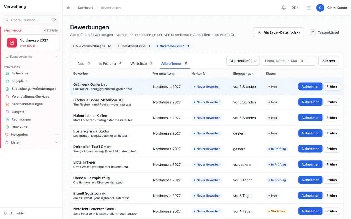Click Aufnehmen for Hansen Holzspielzeug
351x219 pixels.
click(x=310, y=180)
